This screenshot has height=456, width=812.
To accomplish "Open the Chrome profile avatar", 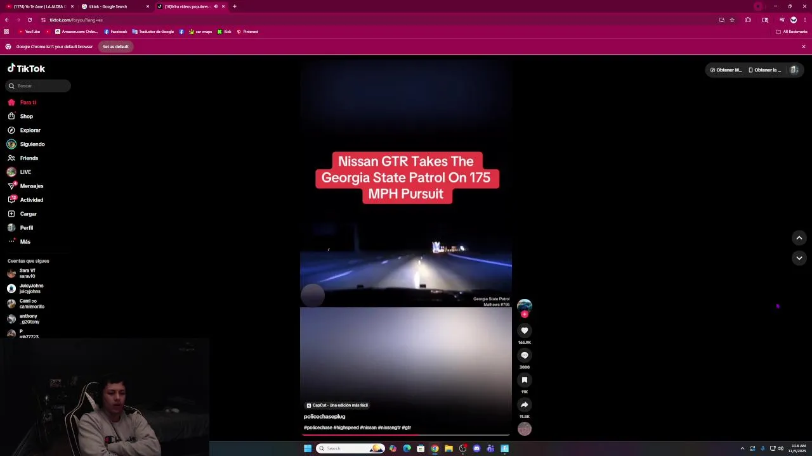I will (793, 20).
